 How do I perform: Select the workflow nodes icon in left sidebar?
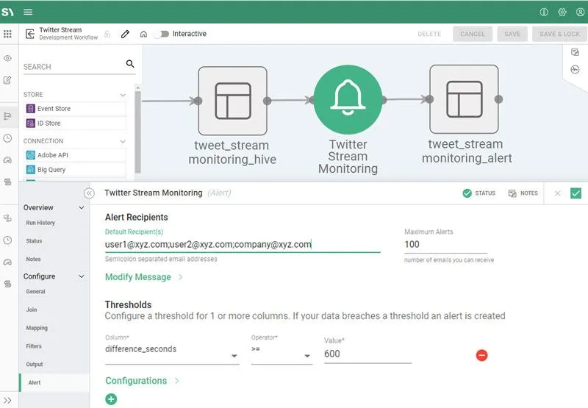(x=7, y=116)
